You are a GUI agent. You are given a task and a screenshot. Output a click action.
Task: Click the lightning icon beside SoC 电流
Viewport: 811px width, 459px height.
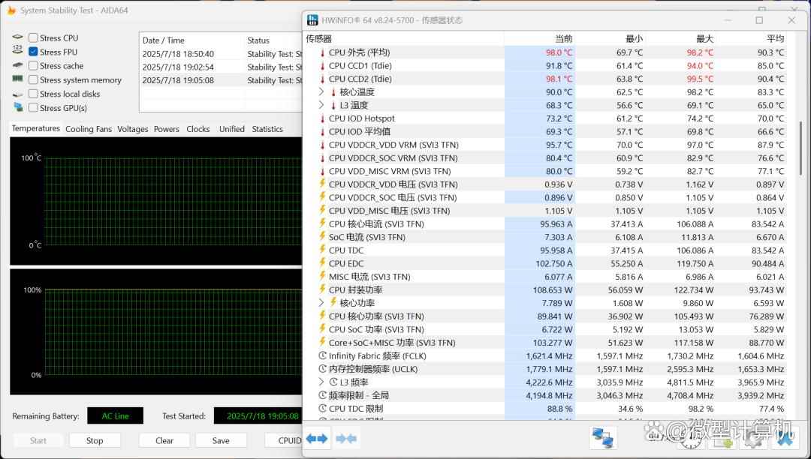coord(322,237)
